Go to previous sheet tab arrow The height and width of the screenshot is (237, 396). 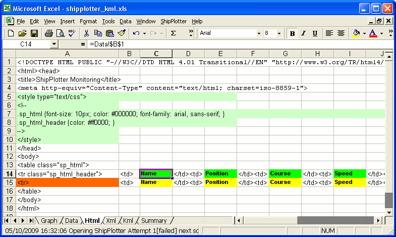click(x=15, y=220)
